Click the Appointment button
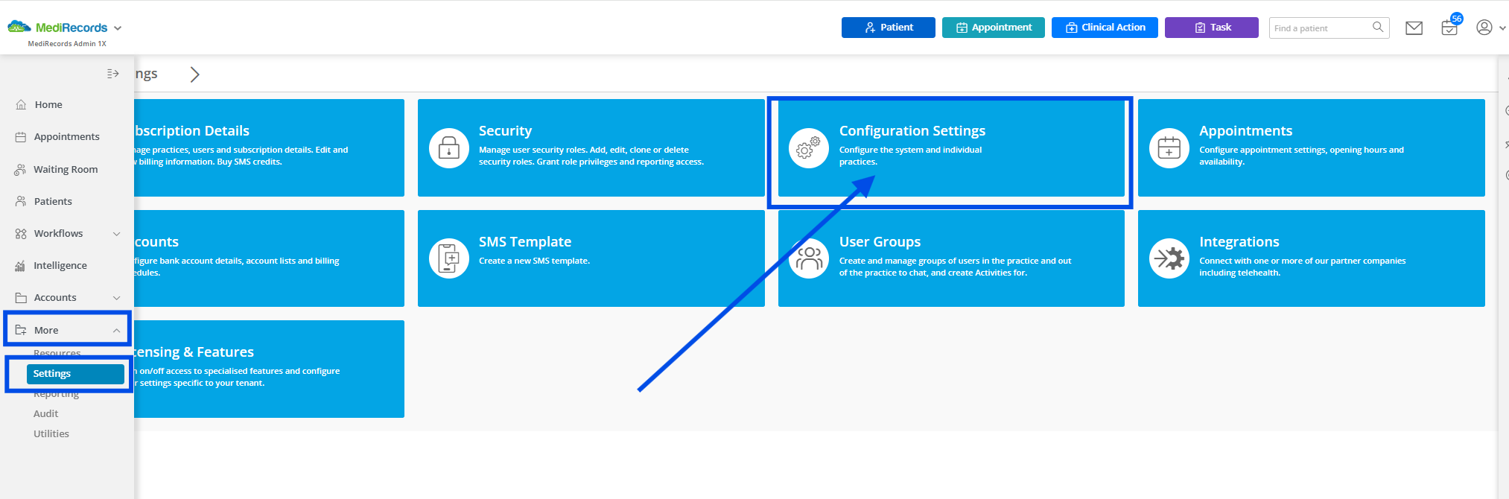Image resolution: width=1509 pixels, height=499 pixels. tap(993, 28)
